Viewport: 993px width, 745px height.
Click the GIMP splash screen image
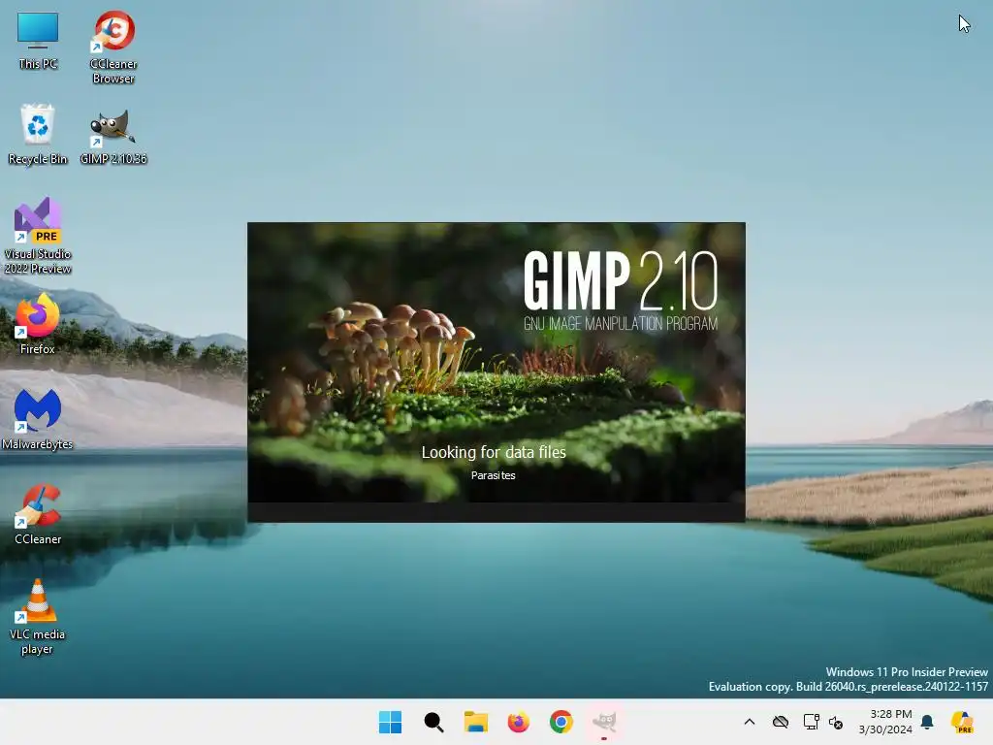pos(496,363)
